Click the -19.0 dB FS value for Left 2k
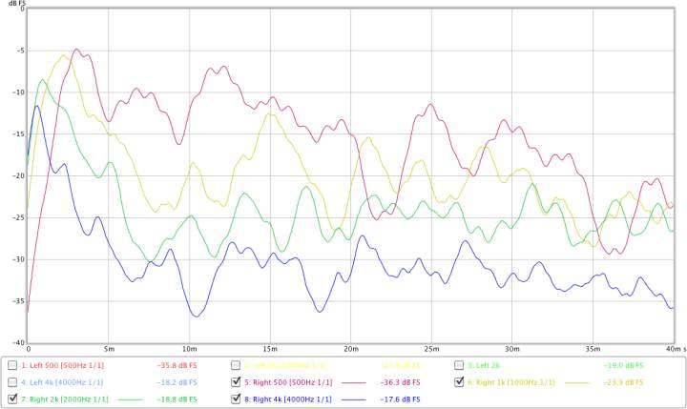This screenshot has width=687, height=409. point(623,365)
